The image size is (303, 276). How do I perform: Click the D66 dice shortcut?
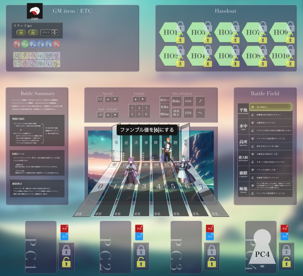coord(188,101)
